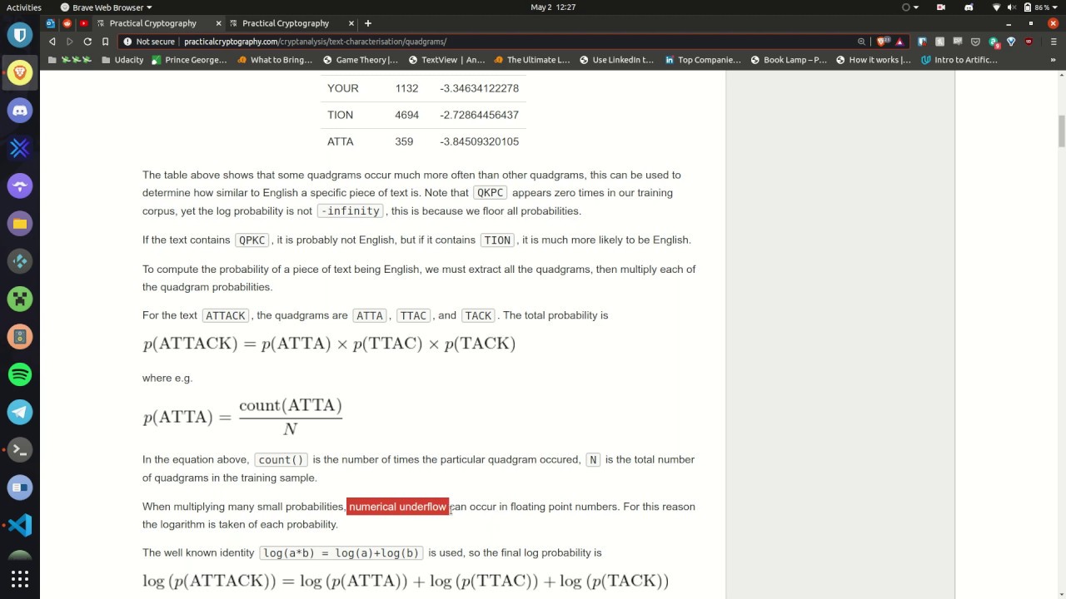The width and height of the screenshot is (1066, 599).
Task: Open Telegram from the dock
Action: (x=20, y=412)
